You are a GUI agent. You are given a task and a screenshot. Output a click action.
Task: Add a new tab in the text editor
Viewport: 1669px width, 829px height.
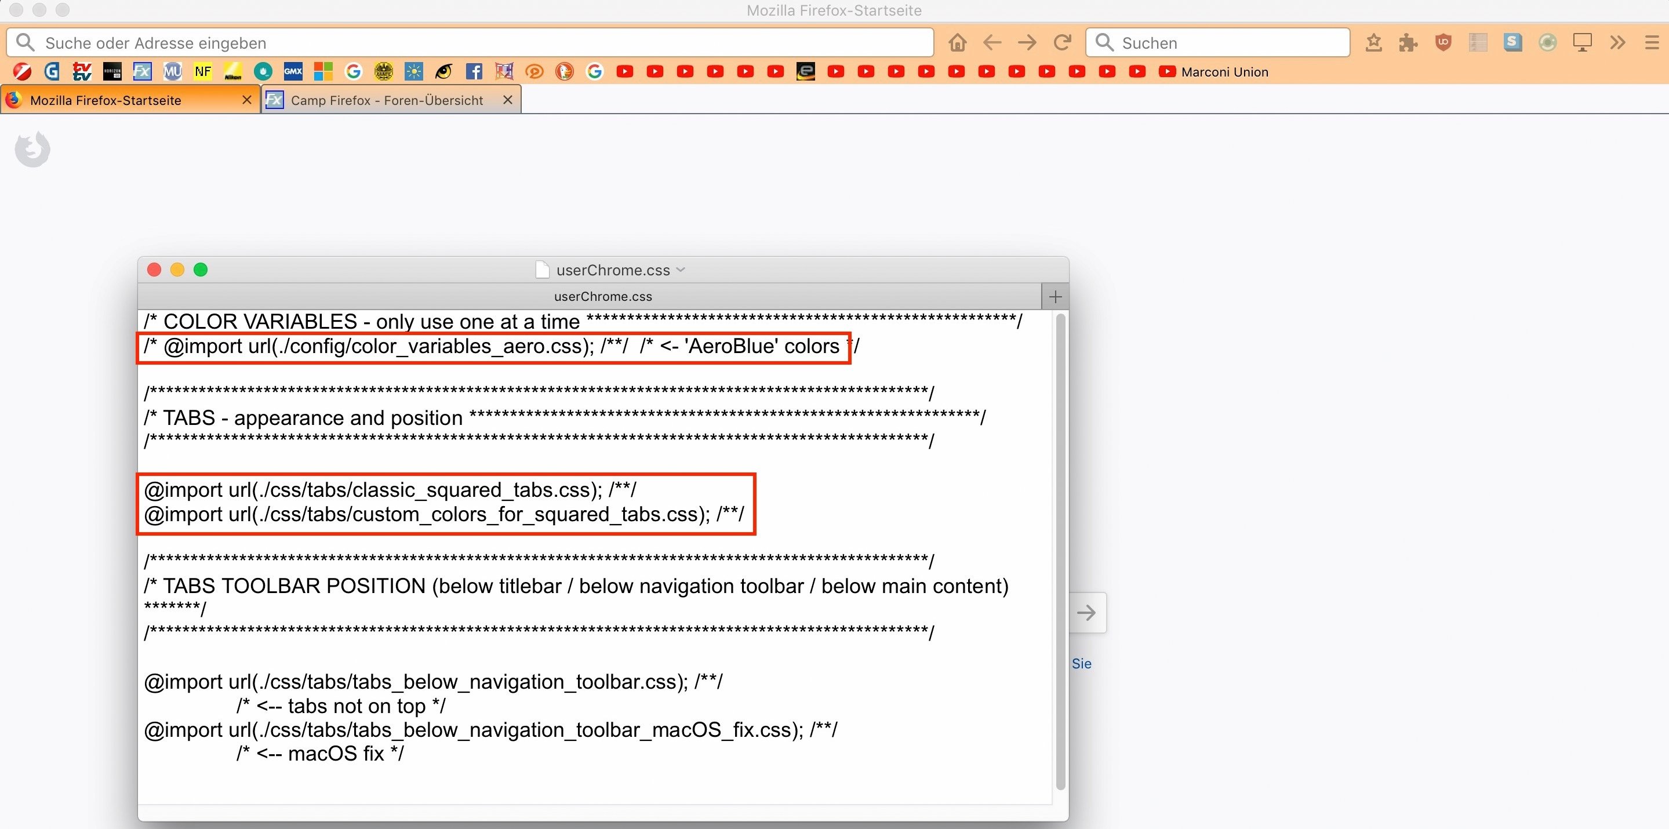coord(1055,297)
